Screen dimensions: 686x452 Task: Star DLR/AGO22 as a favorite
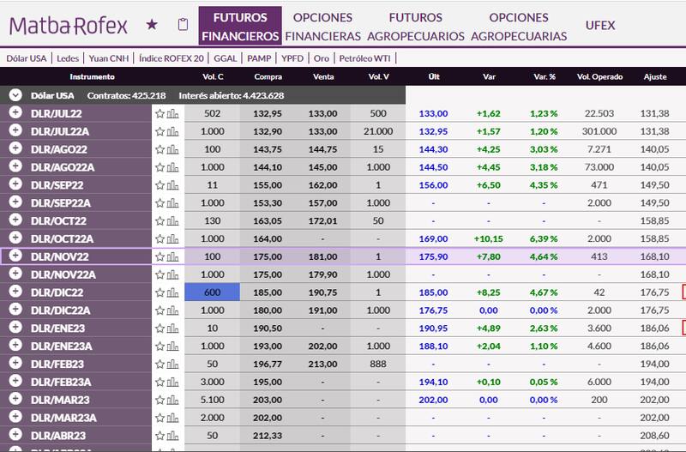pos(159,149)
